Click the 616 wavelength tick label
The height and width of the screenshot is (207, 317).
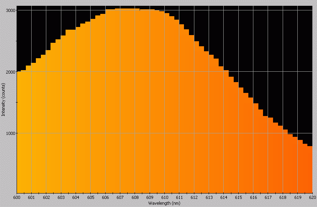253,197
